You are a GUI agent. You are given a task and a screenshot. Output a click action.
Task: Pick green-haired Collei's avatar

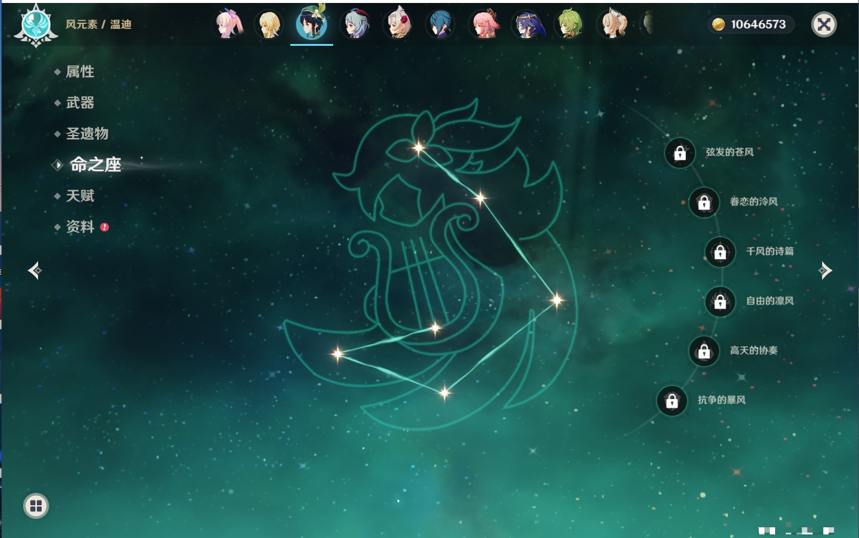click(569, 24)
